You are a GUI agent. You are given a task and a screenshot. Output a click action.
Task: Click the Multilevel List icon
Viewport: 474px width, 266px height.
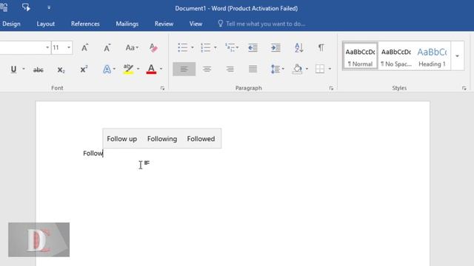(230, 47)
